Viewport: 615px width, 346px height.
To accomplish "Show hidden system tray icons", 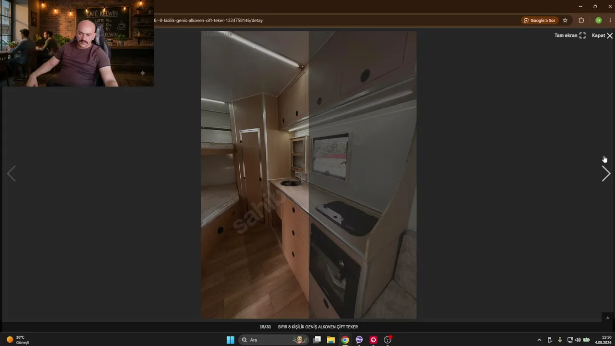I will coord(539,340).
